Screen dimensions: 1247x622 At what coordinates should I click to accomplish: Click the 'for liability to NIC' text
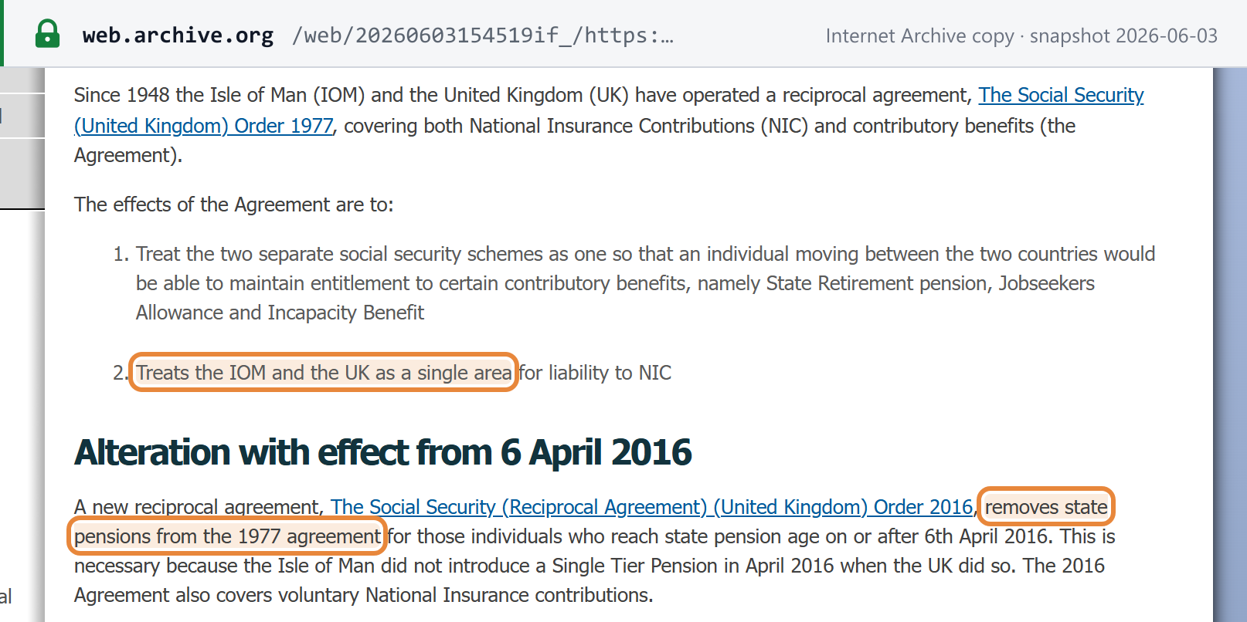pos(595,373)
